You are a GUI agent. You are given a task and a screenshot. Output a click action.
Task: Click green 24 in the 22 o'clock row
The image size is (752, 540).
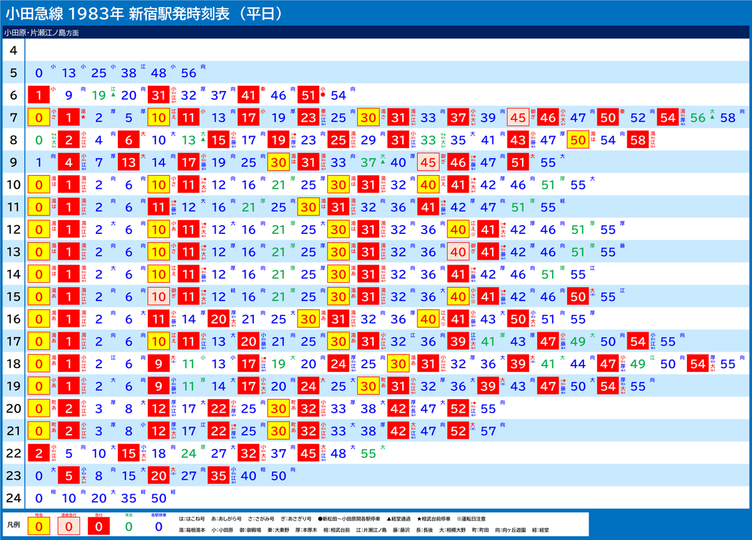189,453
